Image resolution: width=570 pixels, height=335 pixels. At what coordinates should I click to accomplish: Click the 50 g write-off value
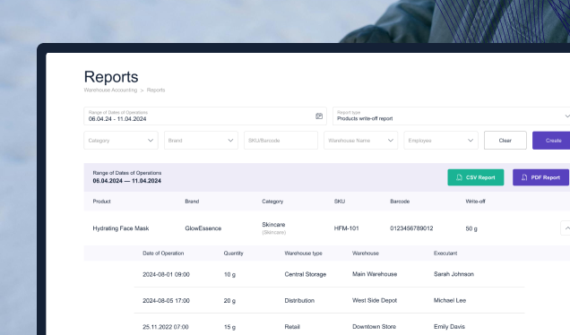pos(471,228)
